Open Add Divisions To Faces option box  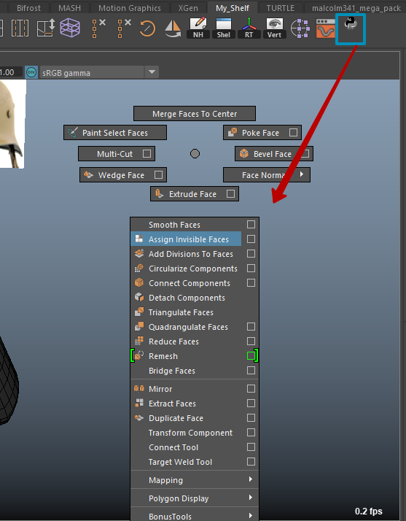click(x=251, y=253)
